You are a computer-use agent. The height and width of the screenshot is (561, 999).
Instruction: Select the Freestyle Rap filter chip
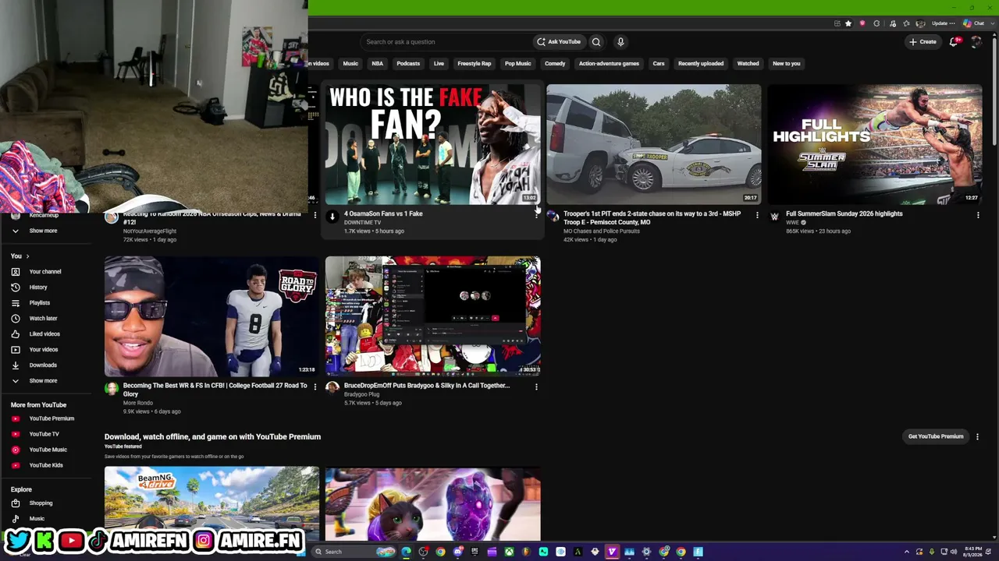coord(475,64)
